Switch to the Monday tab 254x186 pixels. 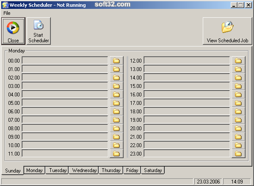[x=34, y=170]
